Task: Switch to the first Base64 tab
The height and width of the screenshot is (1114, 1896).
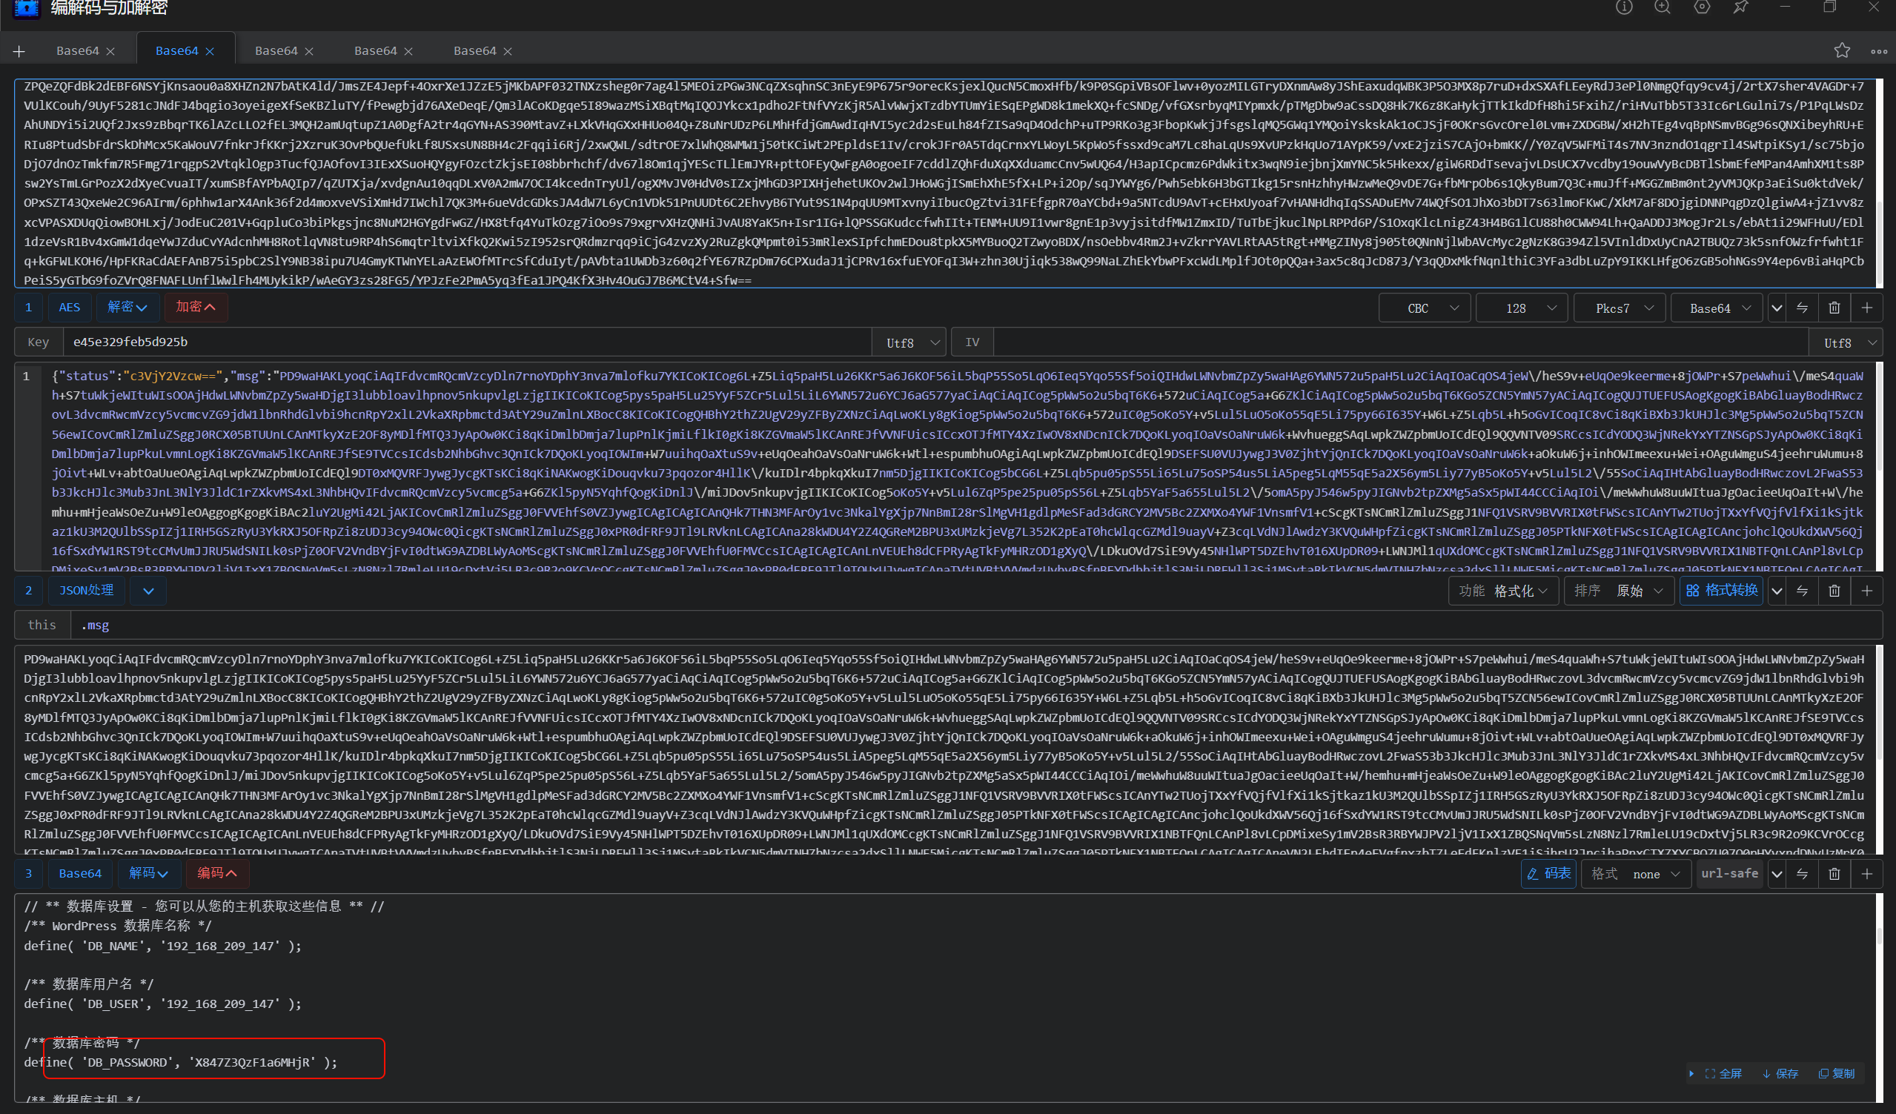Action: (x=78, y=51)
